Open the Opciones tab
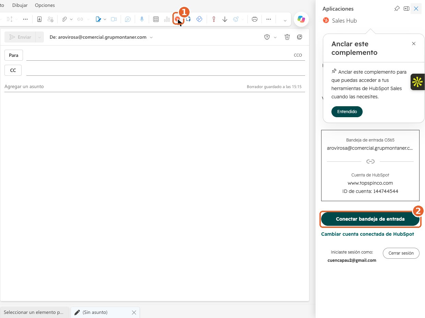This screenshot has width=425, height=318. (x=45, y=5)
